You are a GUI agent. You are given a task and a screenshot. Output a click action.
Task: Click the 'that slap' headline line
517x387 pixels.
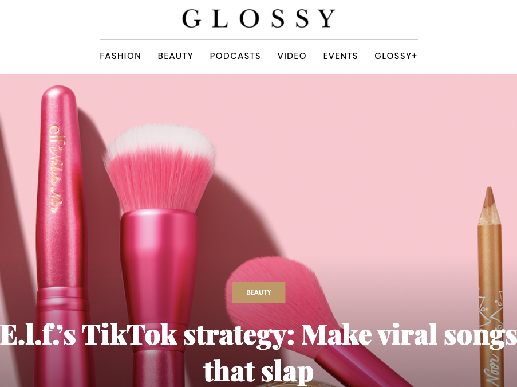[x=259, y=371]
